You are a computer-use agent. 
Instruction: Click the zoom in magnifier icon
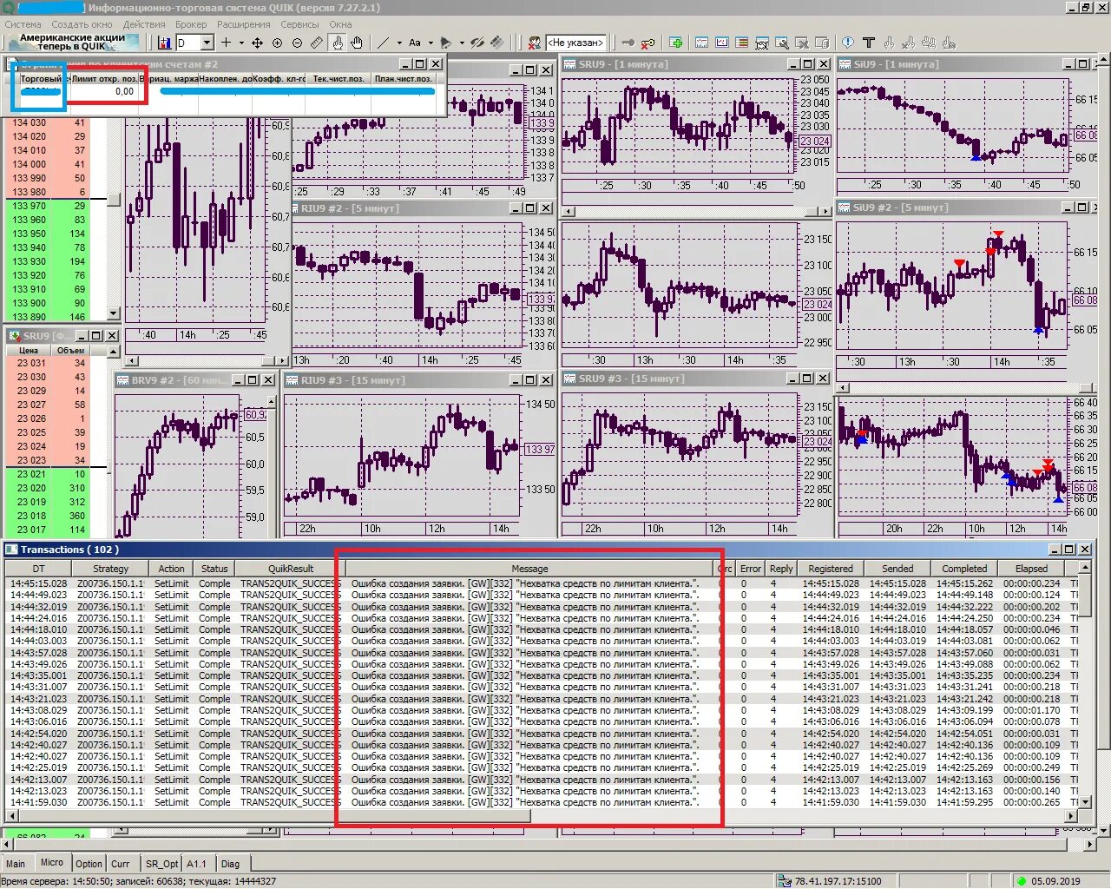pos(277,43)
